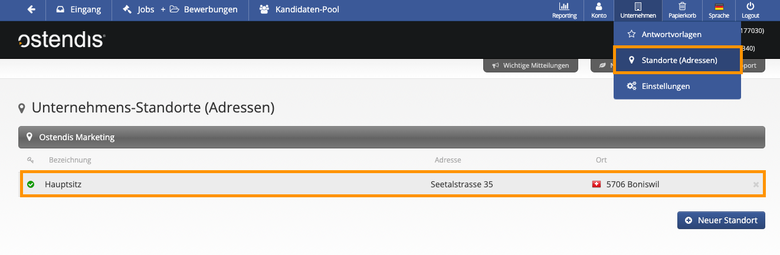The width and height of the screenshot is (780, 255).
Task: Open the Kandidaten-Pool
Action: (299, 9)
